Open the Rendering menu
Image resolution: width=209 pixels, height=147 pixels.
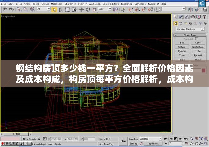(126, 4)
